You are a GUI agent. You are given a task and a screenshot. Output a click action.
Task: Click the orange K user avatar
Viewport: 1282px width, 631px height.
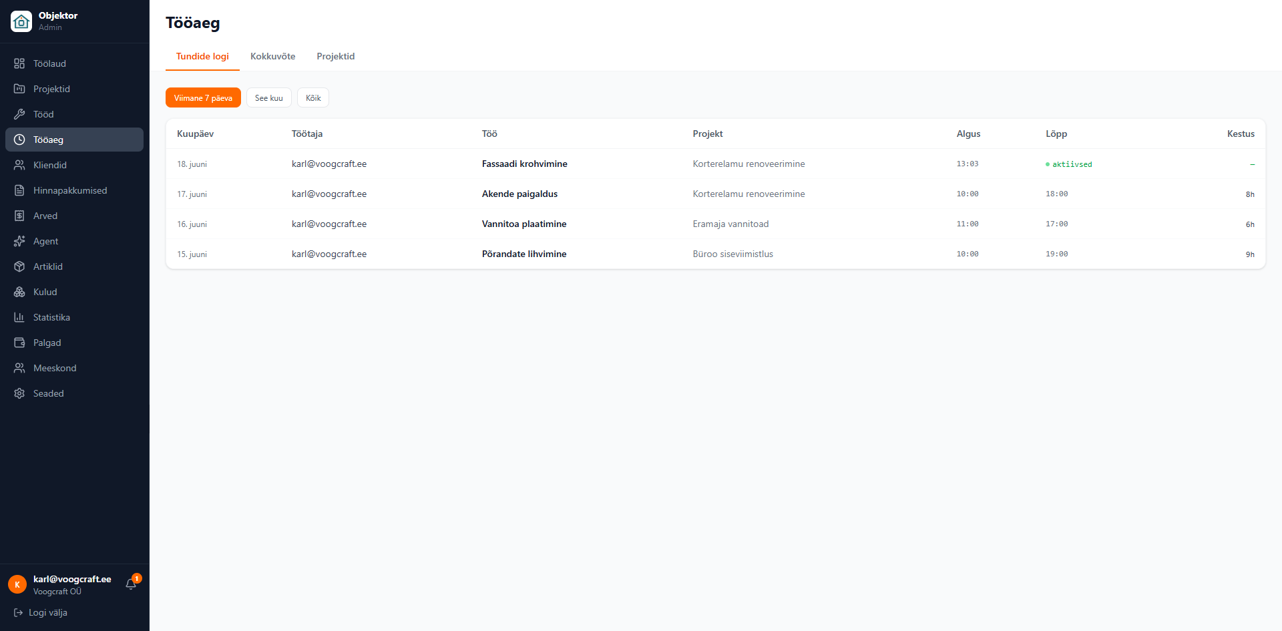[x=17, y=584]
